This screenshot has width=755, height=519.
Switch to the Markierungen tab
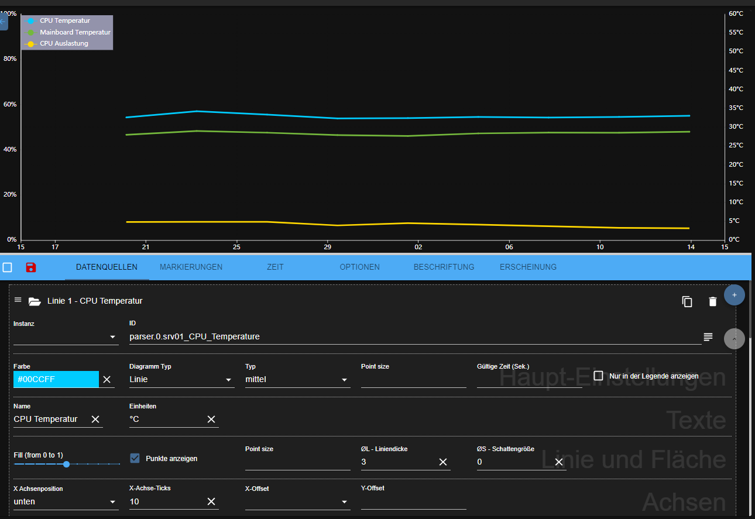[191, 267]
